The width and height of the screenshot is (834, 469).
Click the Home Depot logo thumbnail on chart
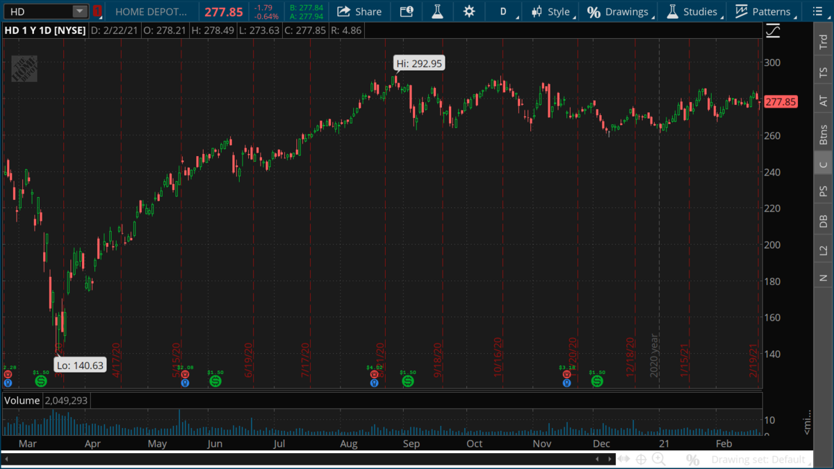24,69
